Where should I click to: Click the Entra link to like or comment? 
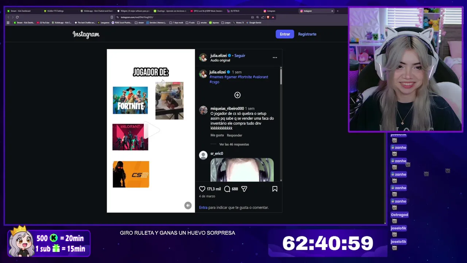[x=203, y=207]
